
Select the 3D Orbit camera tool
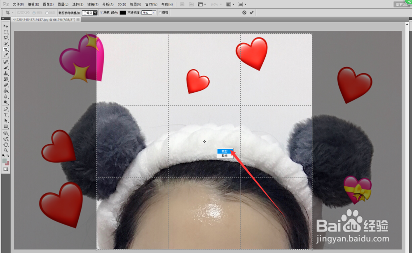tap(6, 139)
